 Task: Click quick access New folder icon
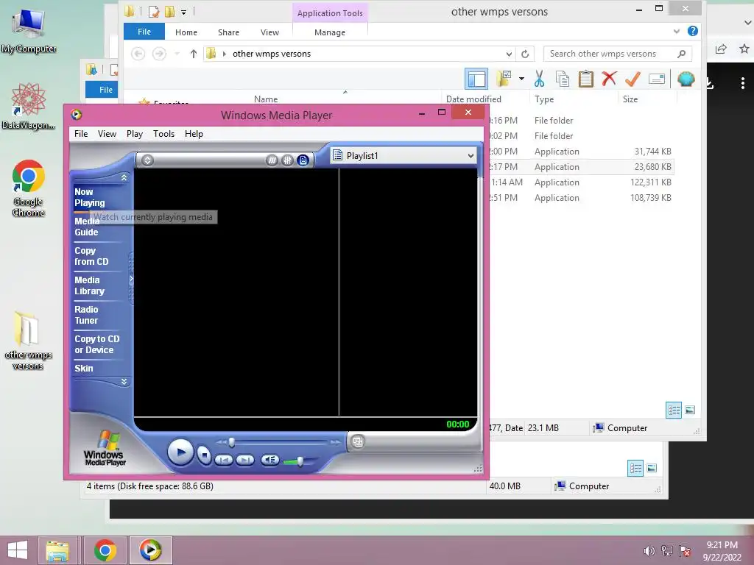point(169,11)
